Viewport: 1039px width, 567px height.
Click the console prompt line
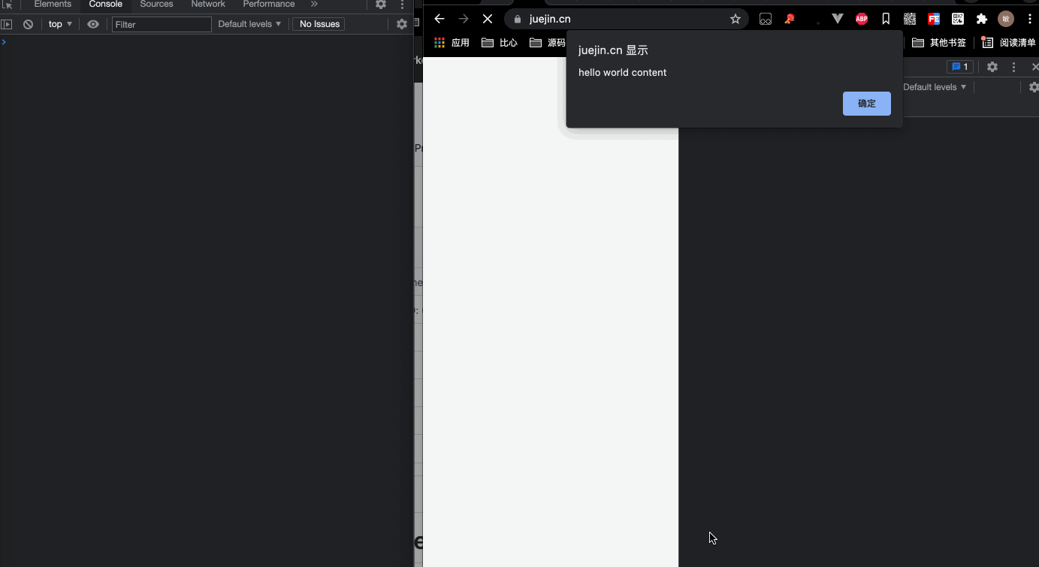pyautogui.click(x=207, y=42)
